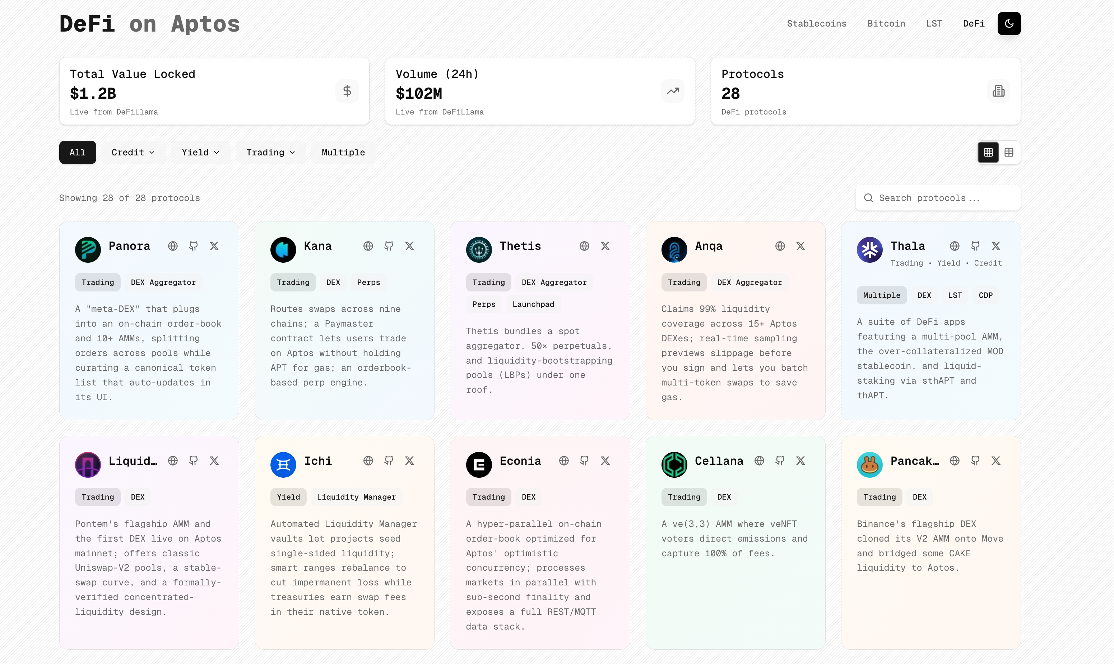Open Cellana X profile icon
Screen dimensions: 1114x664
(800, 461)
